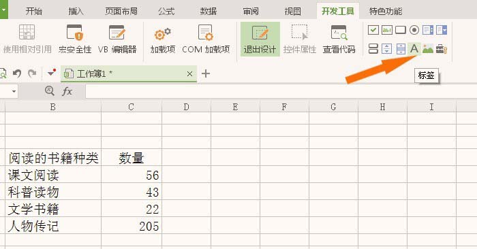Click the Redo arrow
Viewport: 477px width, 249px height.
click(32, 73)
